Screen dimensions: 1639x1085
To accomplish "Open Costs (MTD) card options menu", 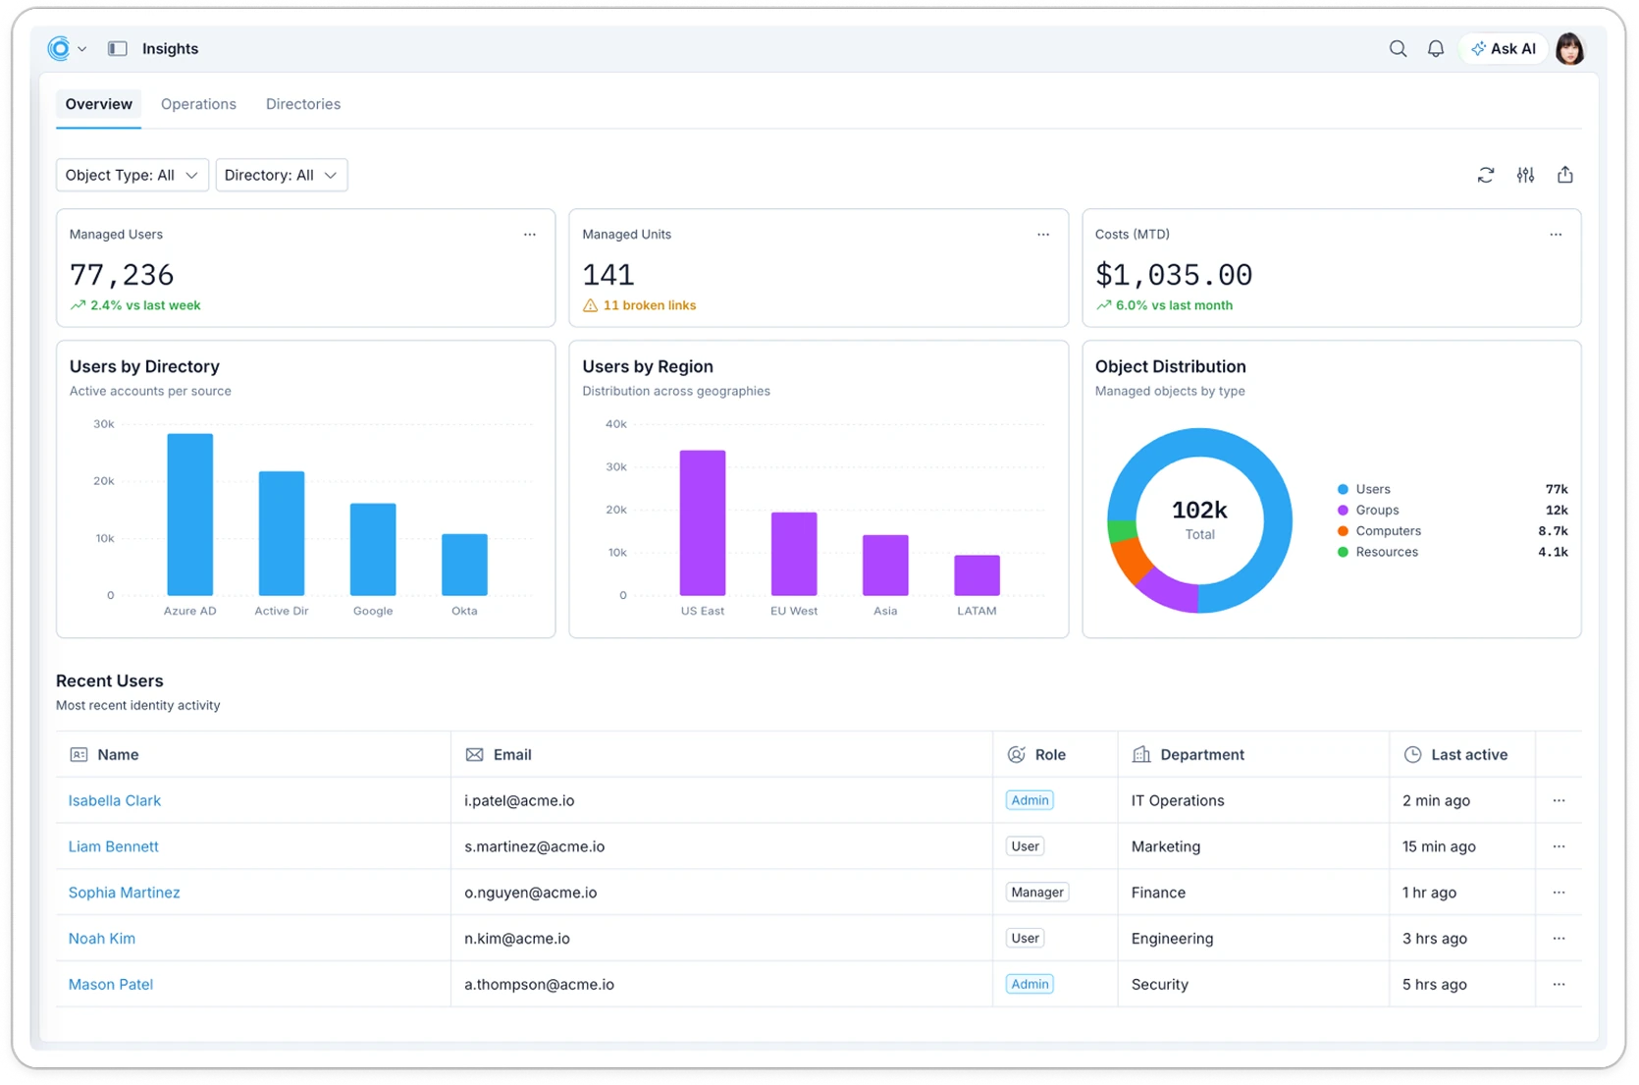I will (x=1556, y=235).
